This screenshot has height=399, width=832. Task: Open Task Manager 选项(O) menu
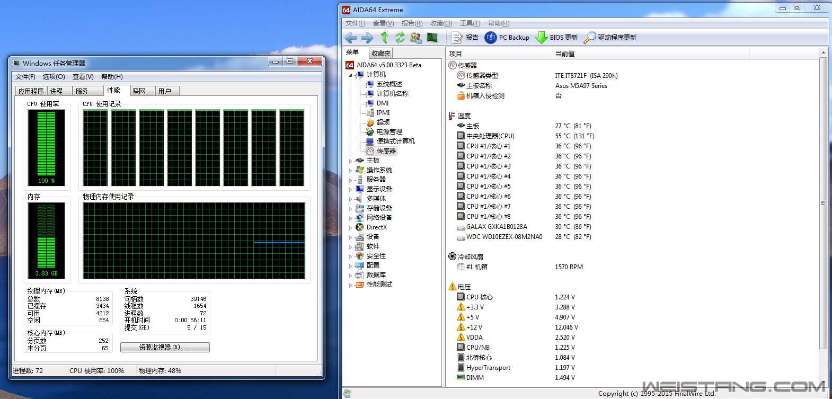click(54, 77)
